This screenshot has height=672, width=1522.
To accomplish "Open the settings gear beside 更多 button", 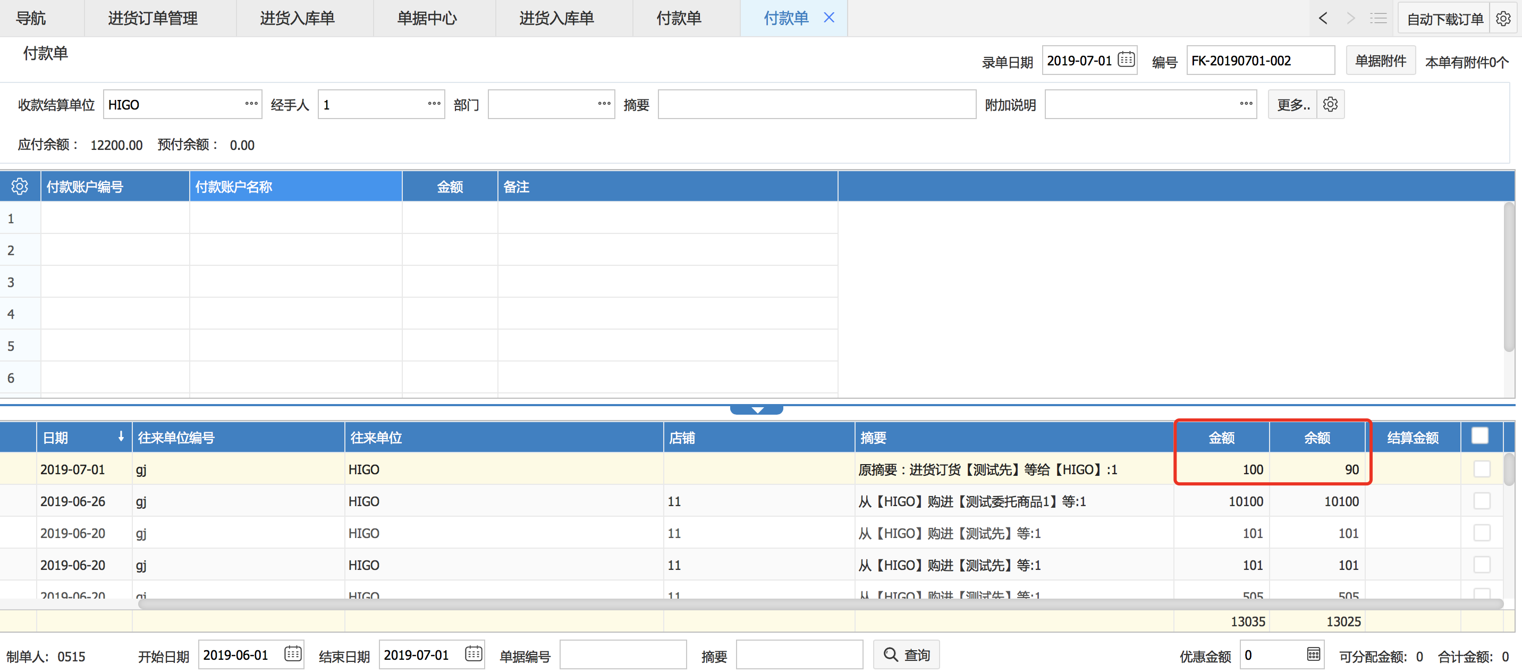I will pos(1330,105).
